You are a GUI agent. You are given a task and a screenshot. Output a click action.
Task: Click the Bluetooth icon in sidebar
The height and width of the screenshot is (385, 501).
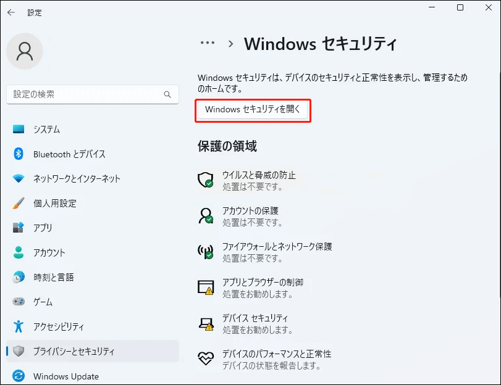[x=19, y=154]
